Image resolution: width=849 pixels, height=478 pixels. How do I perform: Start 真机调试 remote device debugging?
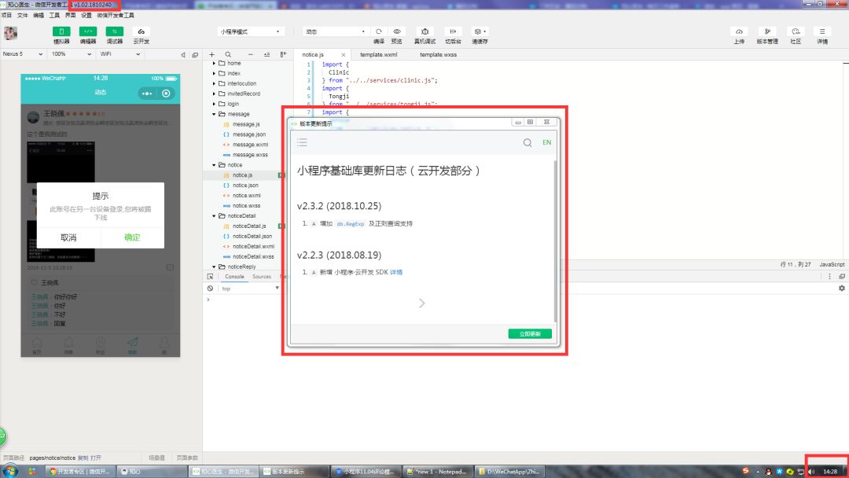point(425,31)
